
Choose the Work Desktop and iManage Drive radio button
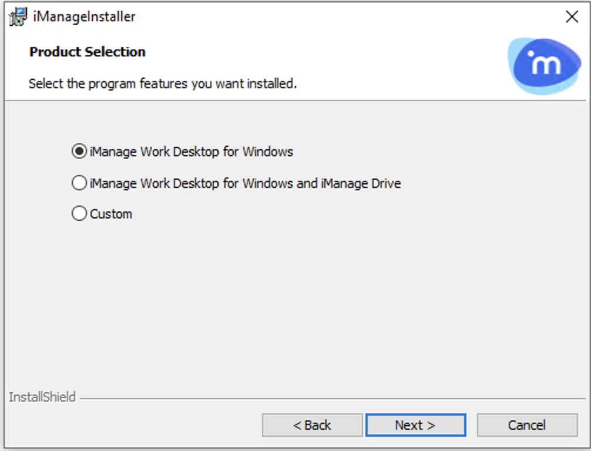pos(79,183)
